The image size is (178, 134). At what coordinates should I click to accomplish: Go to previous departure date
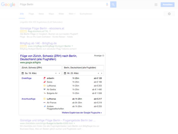pyautogui.click(x=56, y=73)
